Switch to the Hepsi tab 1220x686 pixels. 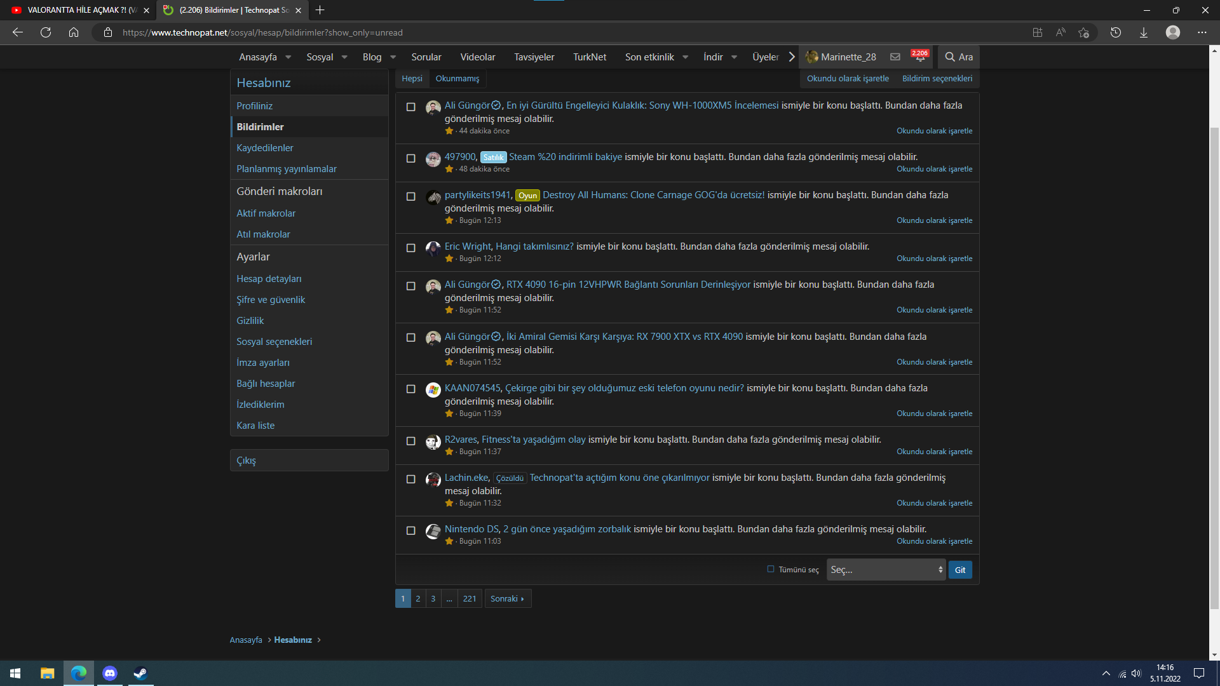coord(412,79)
